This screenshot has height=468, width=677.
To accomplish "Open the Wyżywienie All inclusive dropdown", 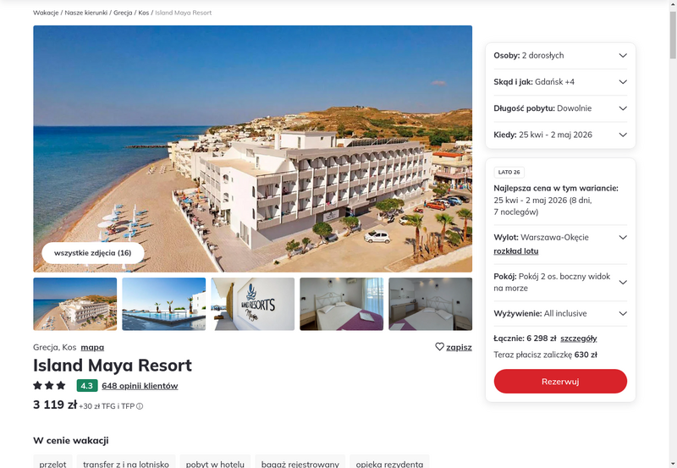I will click(560, 313).
